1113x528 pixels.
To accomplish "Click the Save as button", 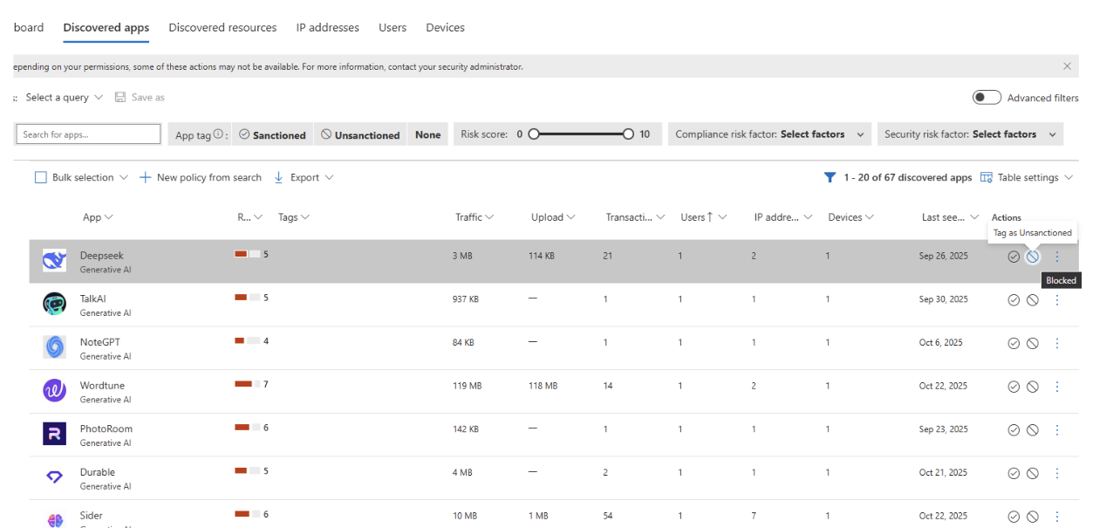I will pos(140,98).
